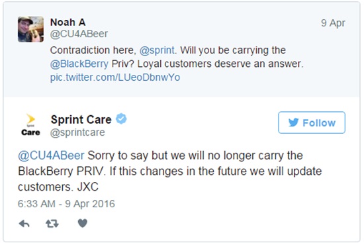364x243 pixels.
Task: Open the @sprint mention link
Action: pos(157,50)
